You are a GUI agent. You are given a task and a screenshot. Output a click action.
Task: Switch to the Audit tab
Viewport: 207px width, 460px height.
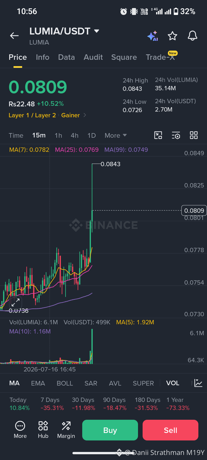coord(93,57)
